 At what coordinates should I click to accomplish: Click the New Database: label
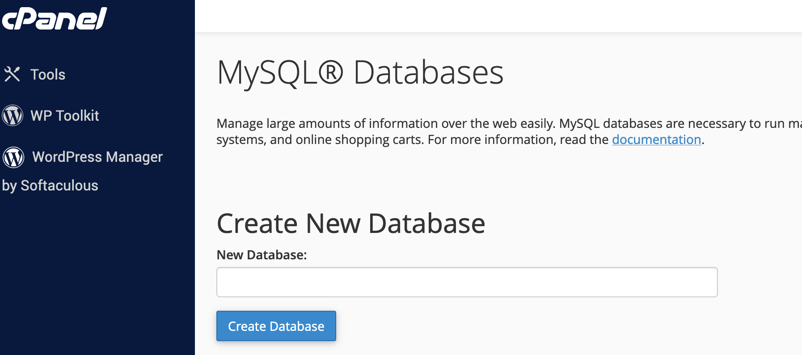coord(262,255)
